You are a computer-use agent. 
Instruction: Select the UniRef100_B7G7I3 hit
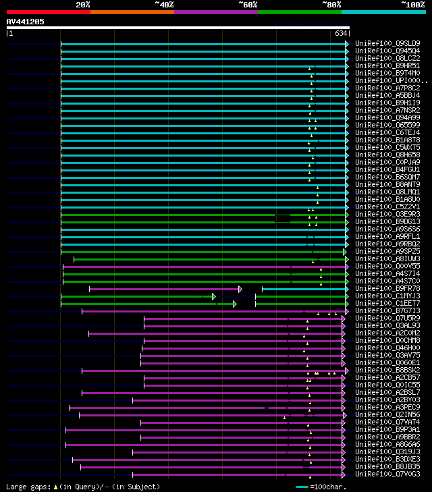point(387,311)
